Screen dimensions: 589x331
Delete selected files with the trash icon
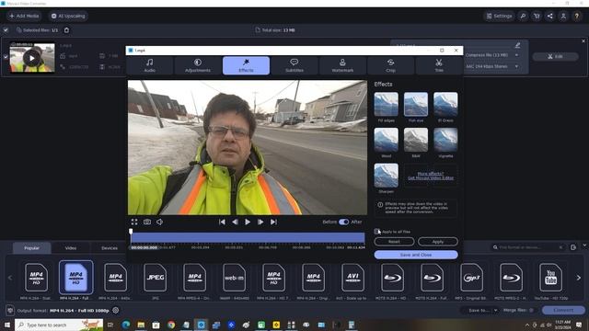(66, 30)
